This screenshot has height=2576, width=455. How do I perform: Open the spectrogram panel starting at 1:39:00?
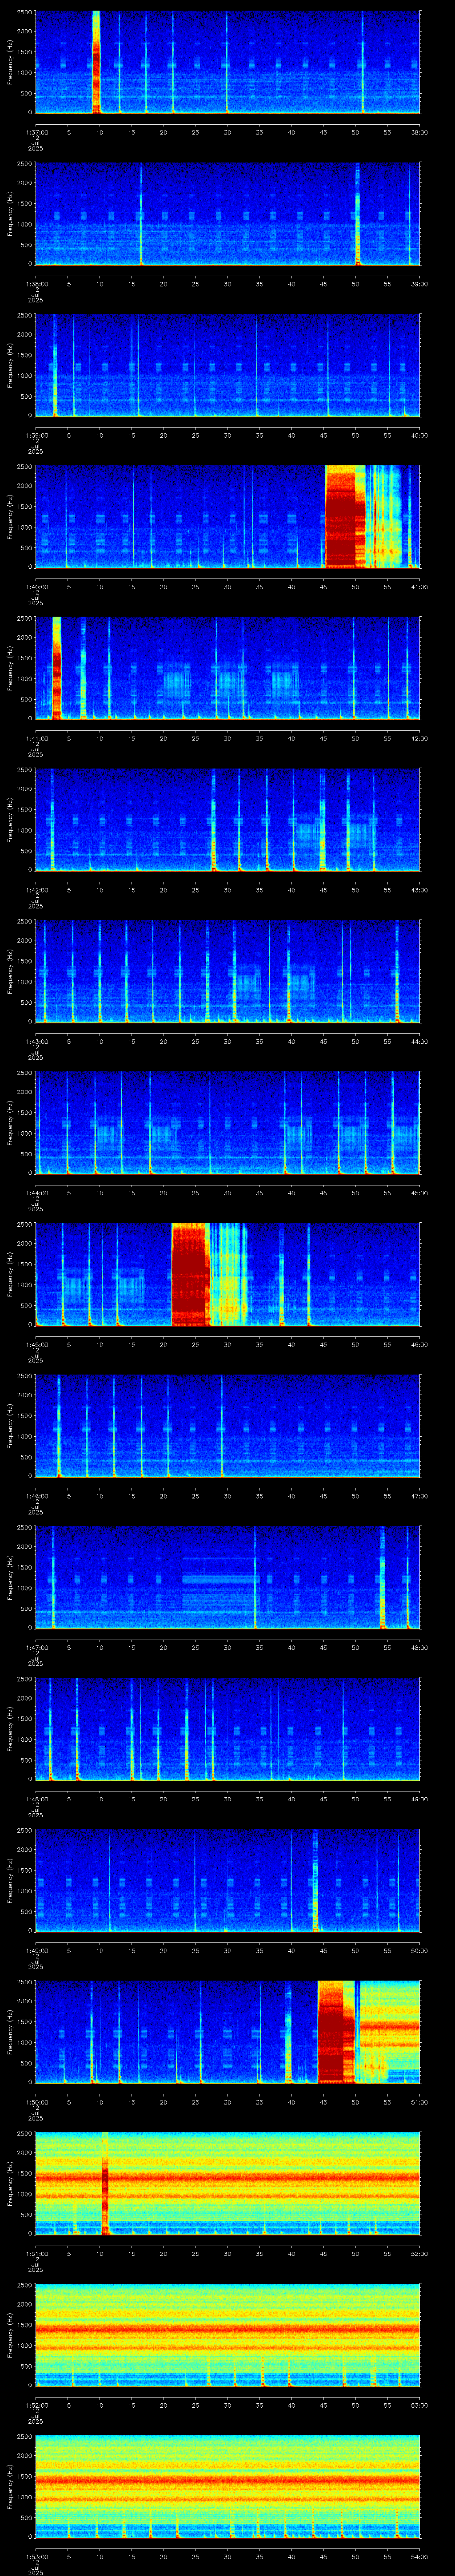(227, 365)
